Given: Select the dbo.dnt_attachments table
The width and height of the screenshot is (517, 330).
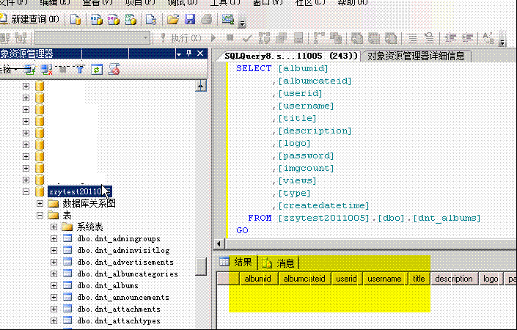Looking at the screenshot, I should (119, 309).
